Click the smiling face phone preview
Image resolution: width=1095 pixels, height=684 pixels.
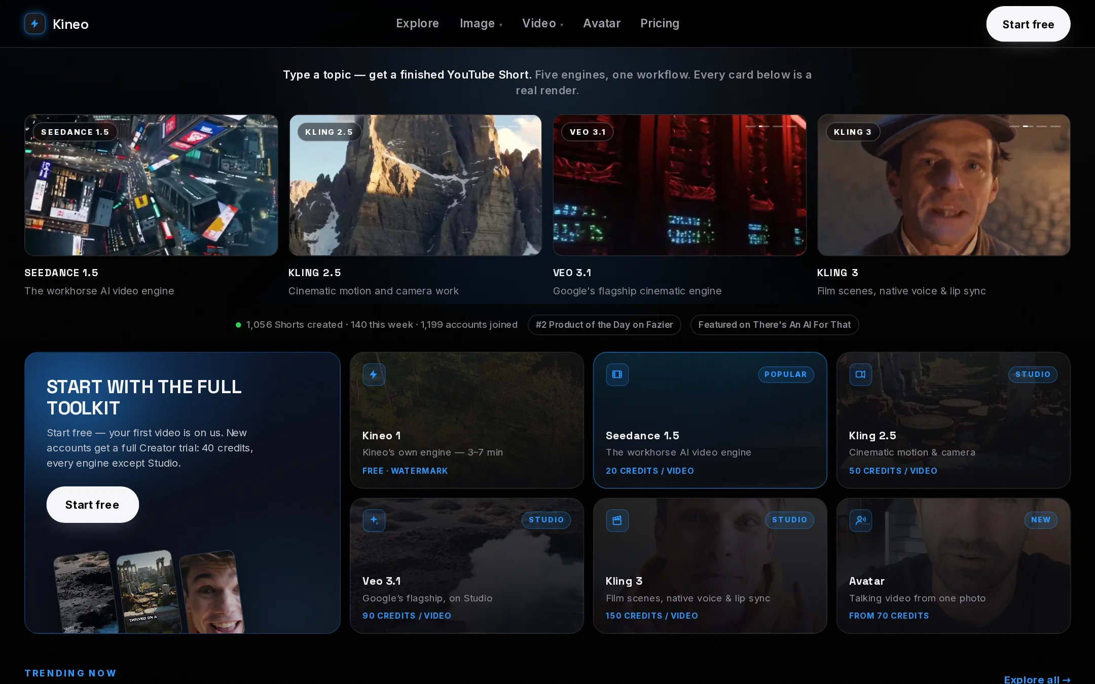(211, 592)
